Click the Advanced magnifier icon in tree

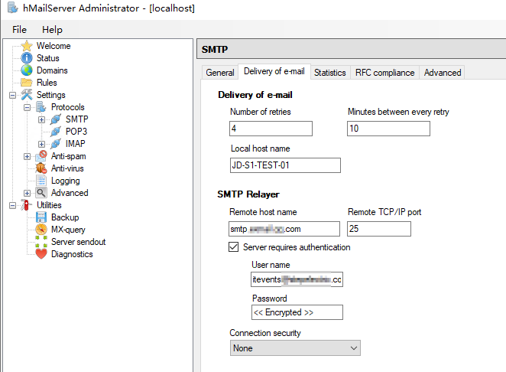pyautogui.click(x=41, y=193)
